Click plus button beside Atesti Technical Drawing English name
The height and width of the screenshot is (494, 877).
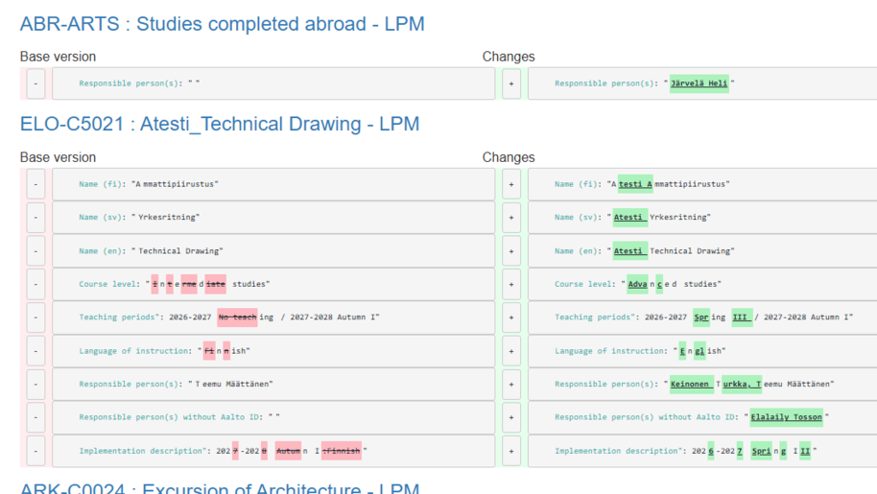(x=511, y=251)
